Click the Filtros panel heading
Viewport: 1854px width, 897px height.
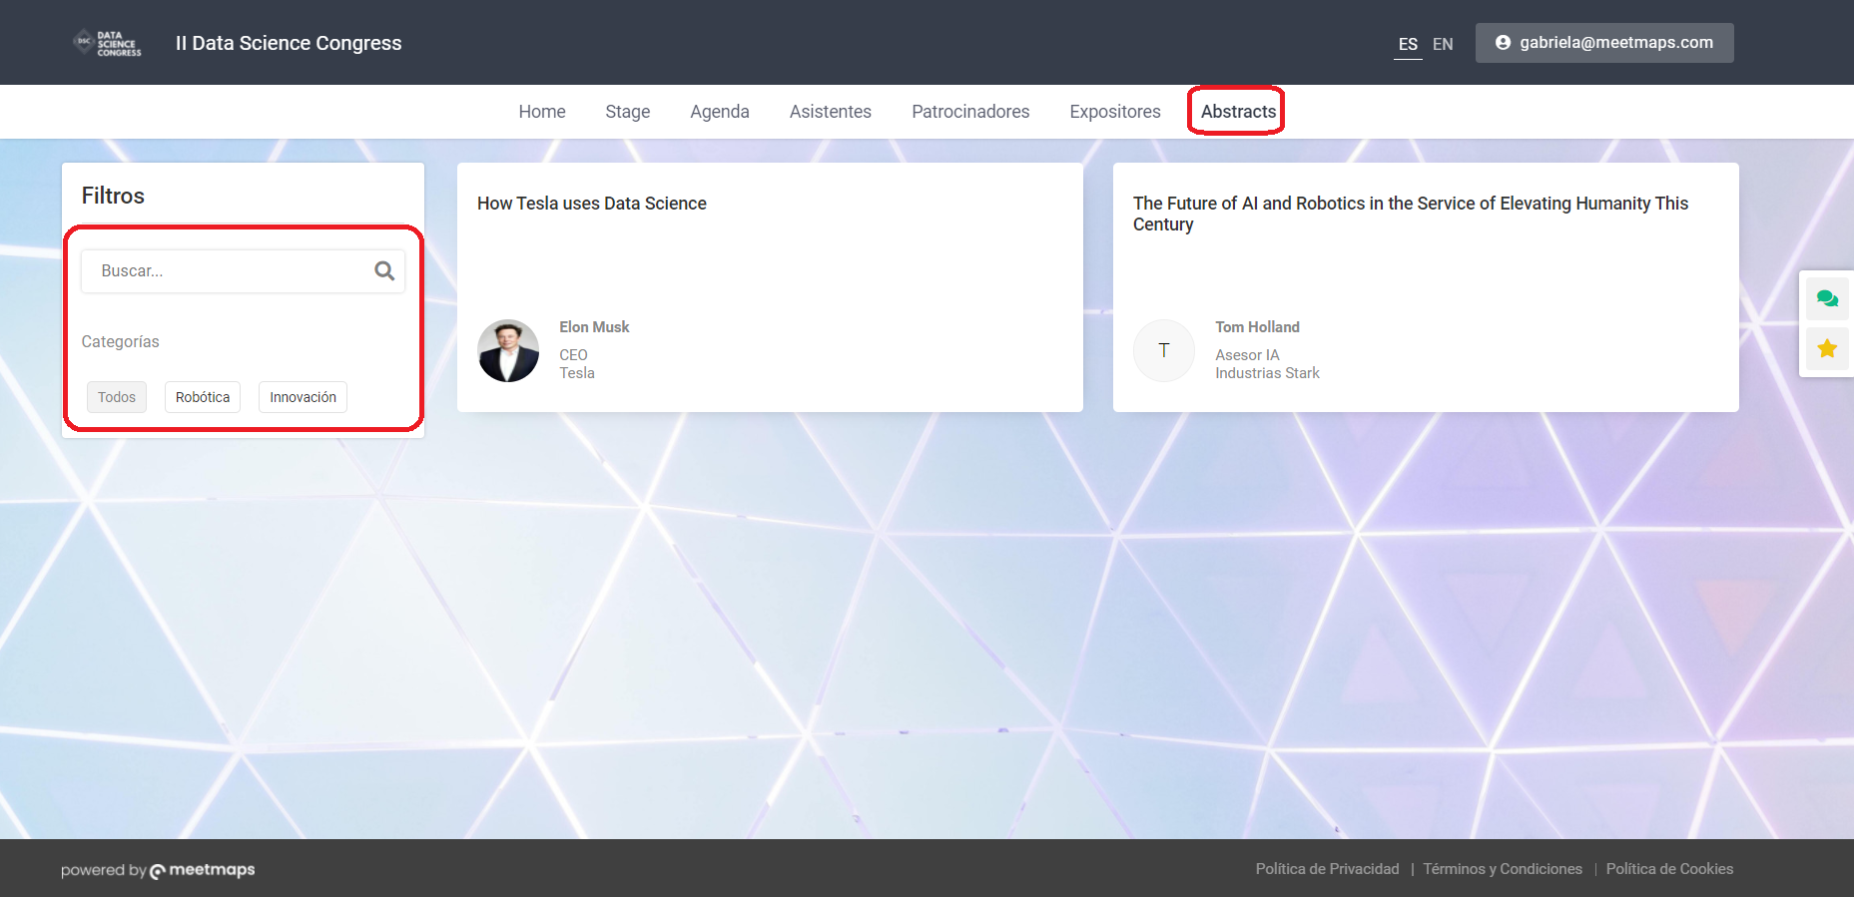point(113,196)
